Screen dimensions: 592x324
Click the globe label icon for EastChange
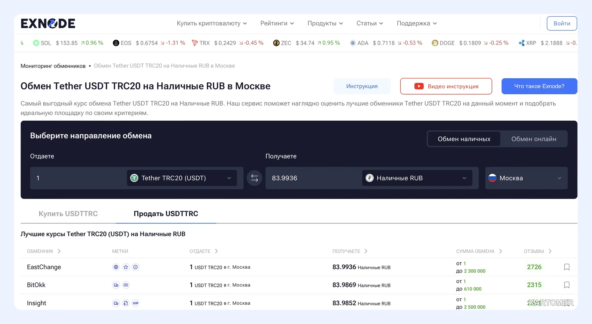(x=116, y=267)
